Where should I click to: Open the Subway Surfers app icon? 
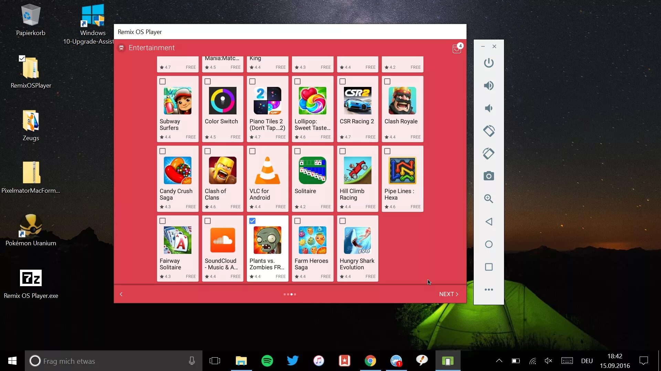(178, 101)
